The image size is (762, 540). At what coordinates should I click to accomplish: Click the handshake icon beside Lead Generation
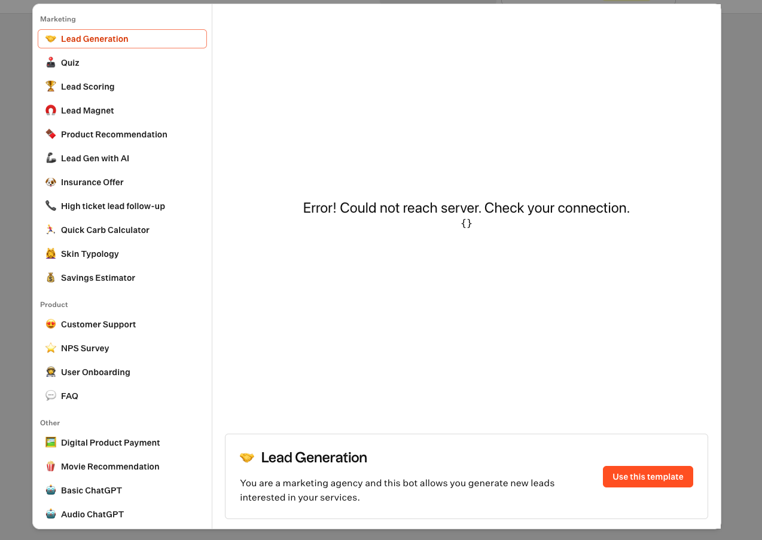[x=51, y=39]
